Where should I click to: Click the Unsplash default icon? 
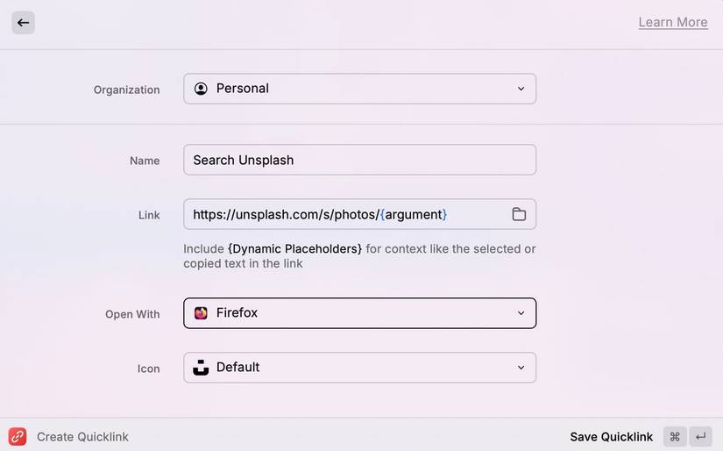pyautogui.click(x=202, y=368)
